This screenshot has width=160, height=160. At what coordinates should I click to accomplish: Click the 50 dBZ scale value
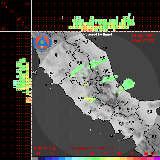(x=132, y=154)
